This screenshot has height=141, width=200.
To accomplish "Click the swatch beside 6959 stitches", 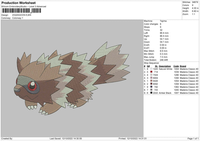I will pyautogui.click(x=151, y=78).
